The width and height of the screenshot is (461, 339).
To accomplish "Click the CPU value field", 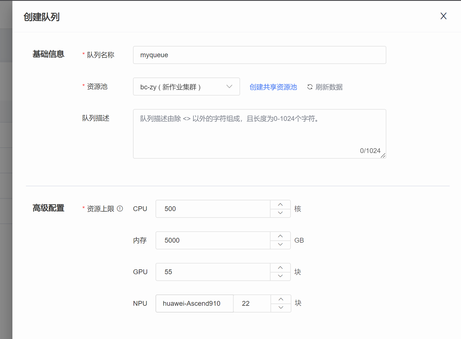I will [213, 209].
